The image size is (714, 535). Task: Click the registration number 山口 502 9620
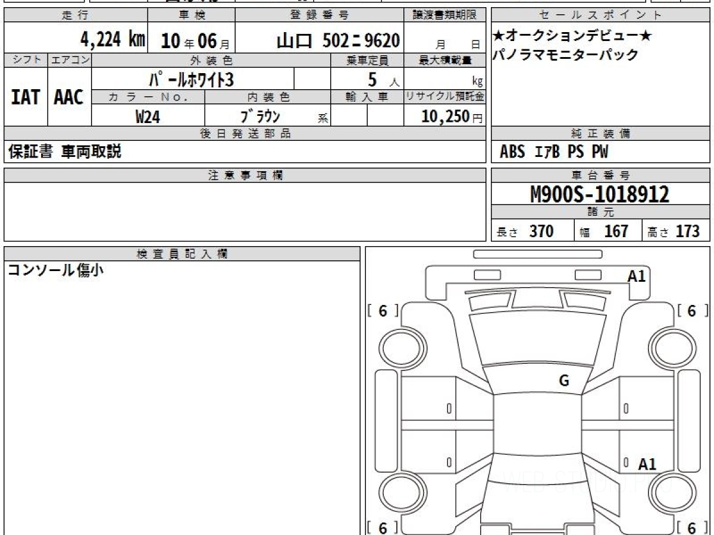pyautogui.click(x=338, y=40)
